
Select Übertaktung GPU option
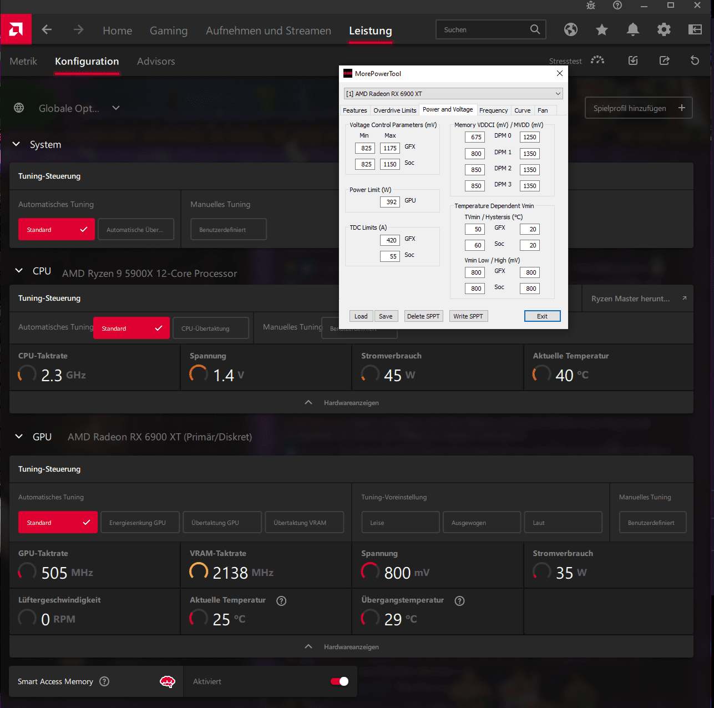point(222,523)
